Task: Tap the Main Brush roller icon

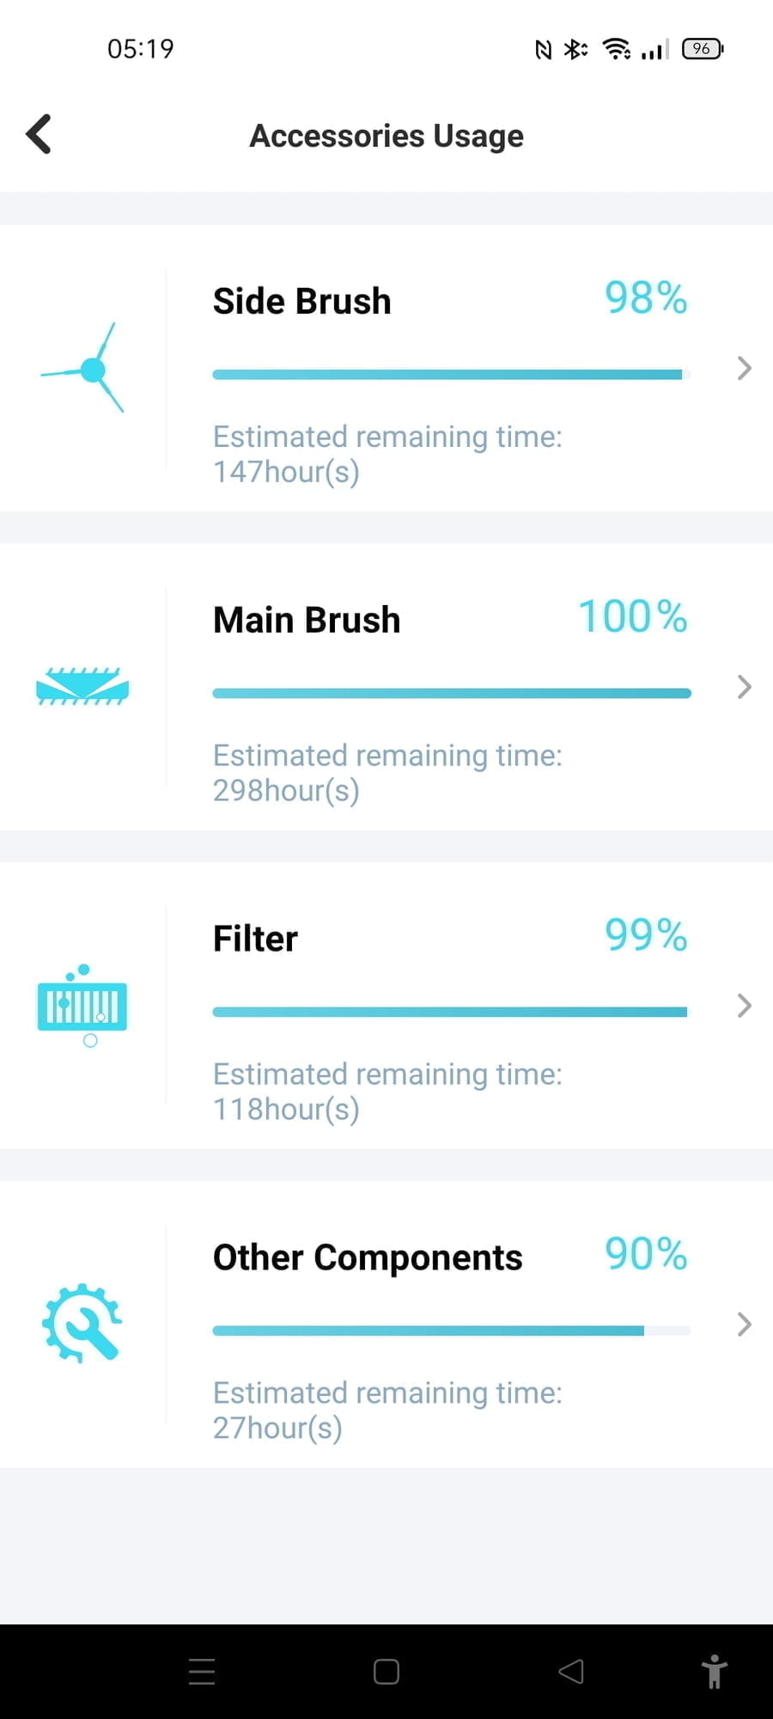Action: pos(82,687)
